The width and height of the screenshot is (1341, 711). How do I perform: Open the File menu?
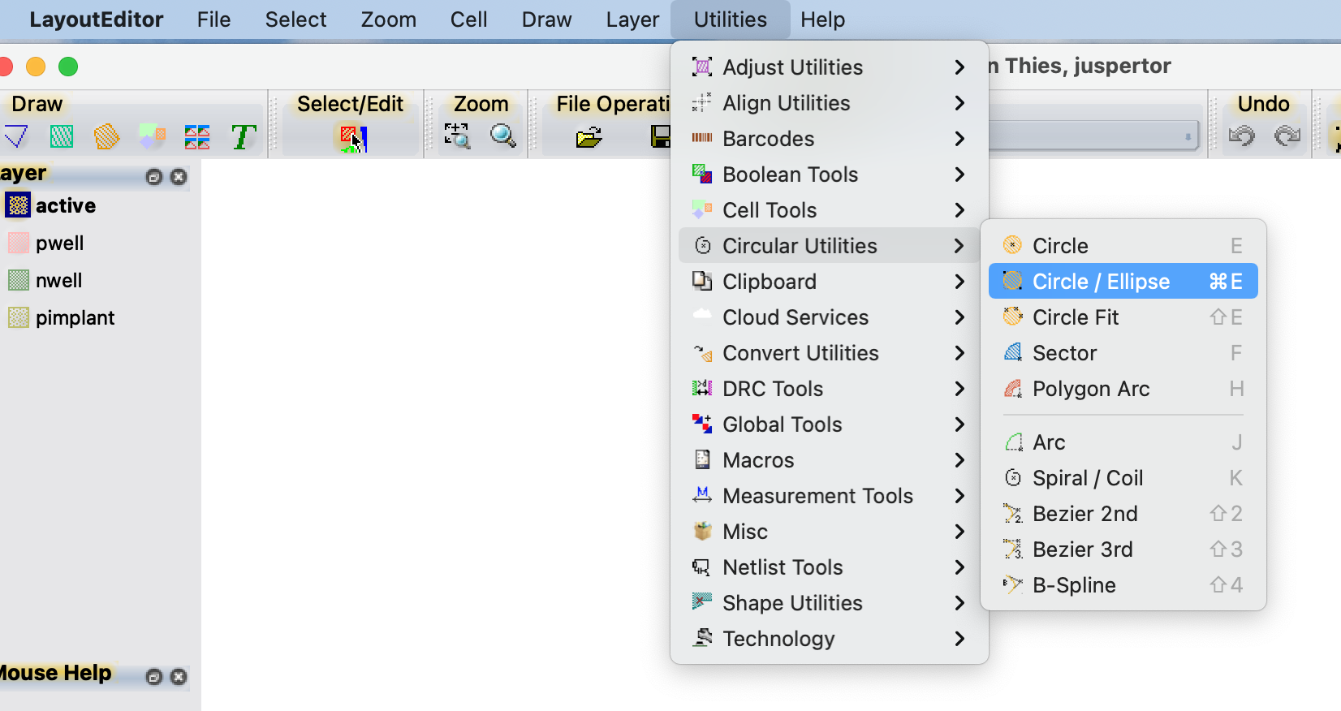point(213,19)
